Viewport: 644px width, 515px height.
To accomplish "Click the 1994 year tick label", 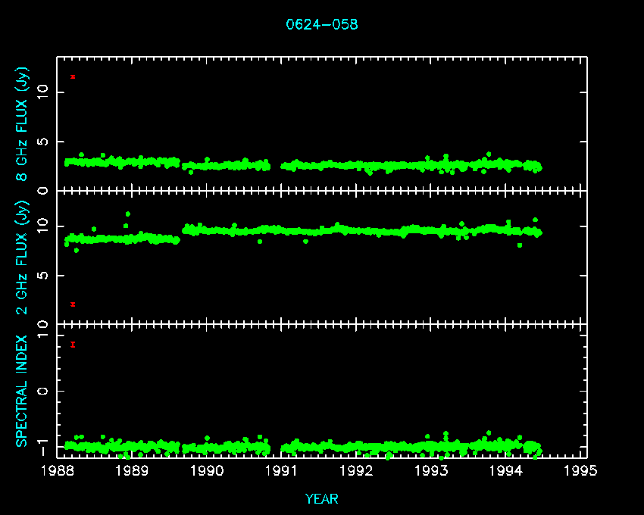I will coord(507,470).
